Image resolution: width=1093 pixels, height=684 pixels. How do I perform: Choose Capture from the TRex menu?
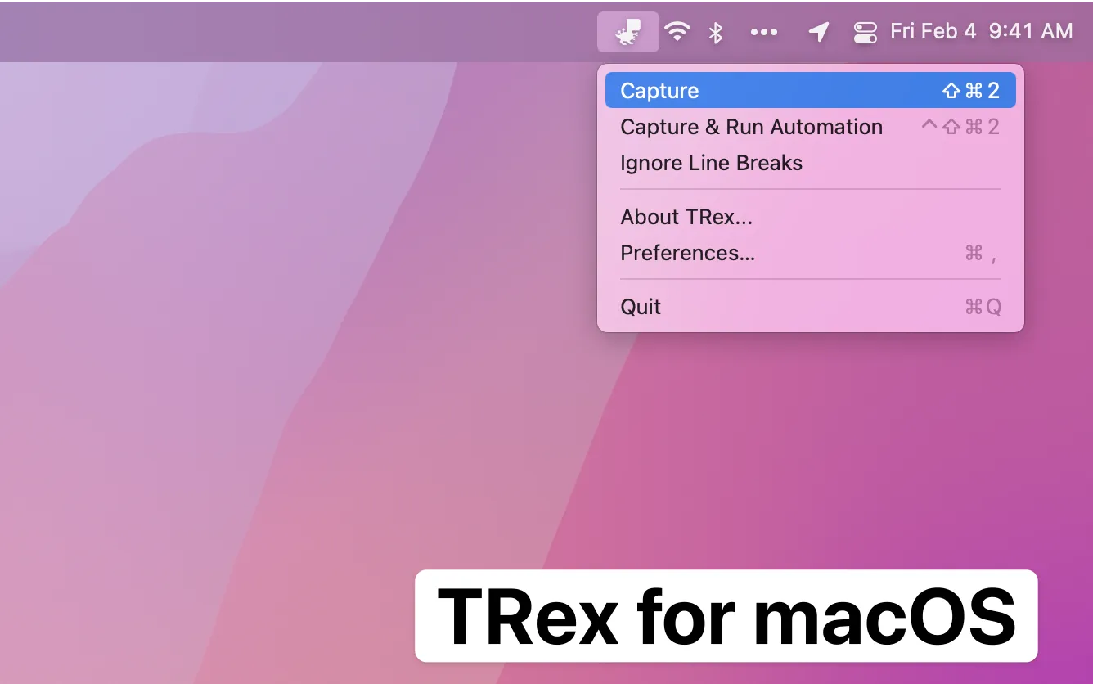(x=810, y=90)
